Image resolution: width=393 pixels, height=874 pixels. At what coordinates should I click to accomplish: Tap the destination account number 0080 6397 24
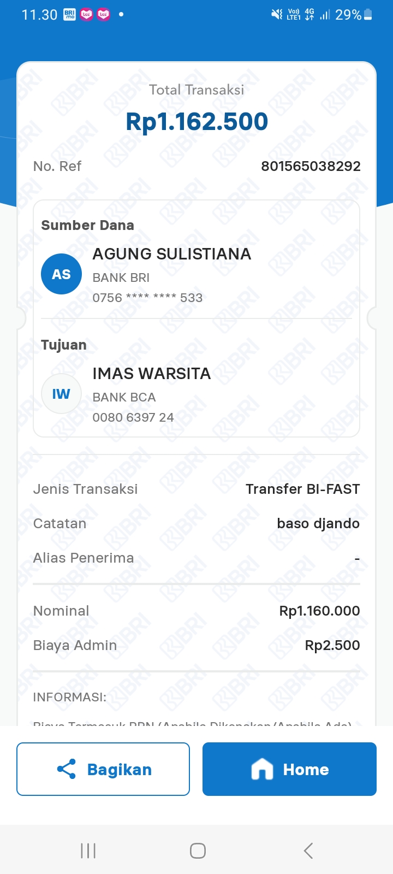(x=133, y=417)
